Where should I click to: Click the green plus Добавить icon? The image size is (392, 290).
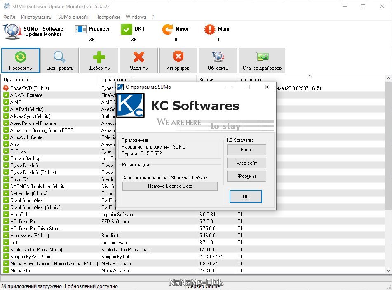pos(99,57)
